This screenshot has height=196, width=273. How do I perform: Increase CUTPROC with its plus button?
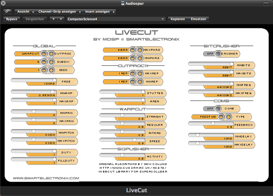coord(51,54)
